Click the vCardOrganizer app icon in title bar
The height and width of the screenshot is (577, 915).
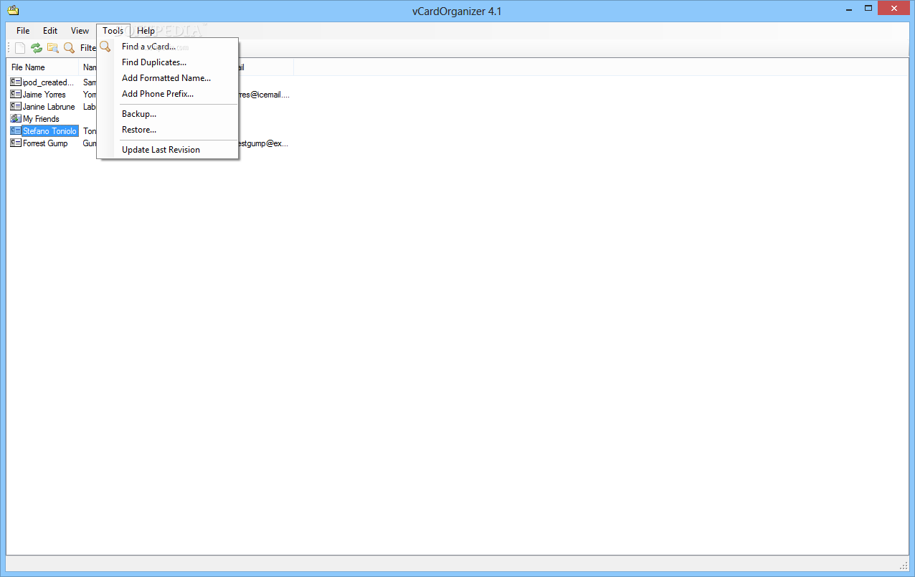pos(13,9)
